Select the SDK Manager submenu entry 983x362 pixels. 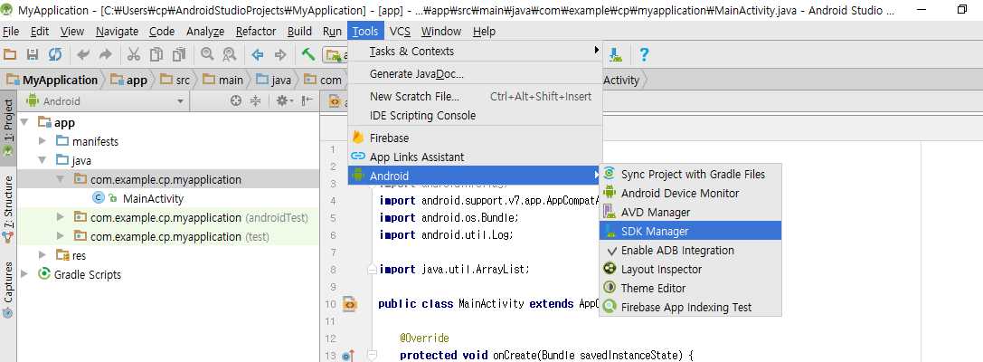(x=690, y=231)
